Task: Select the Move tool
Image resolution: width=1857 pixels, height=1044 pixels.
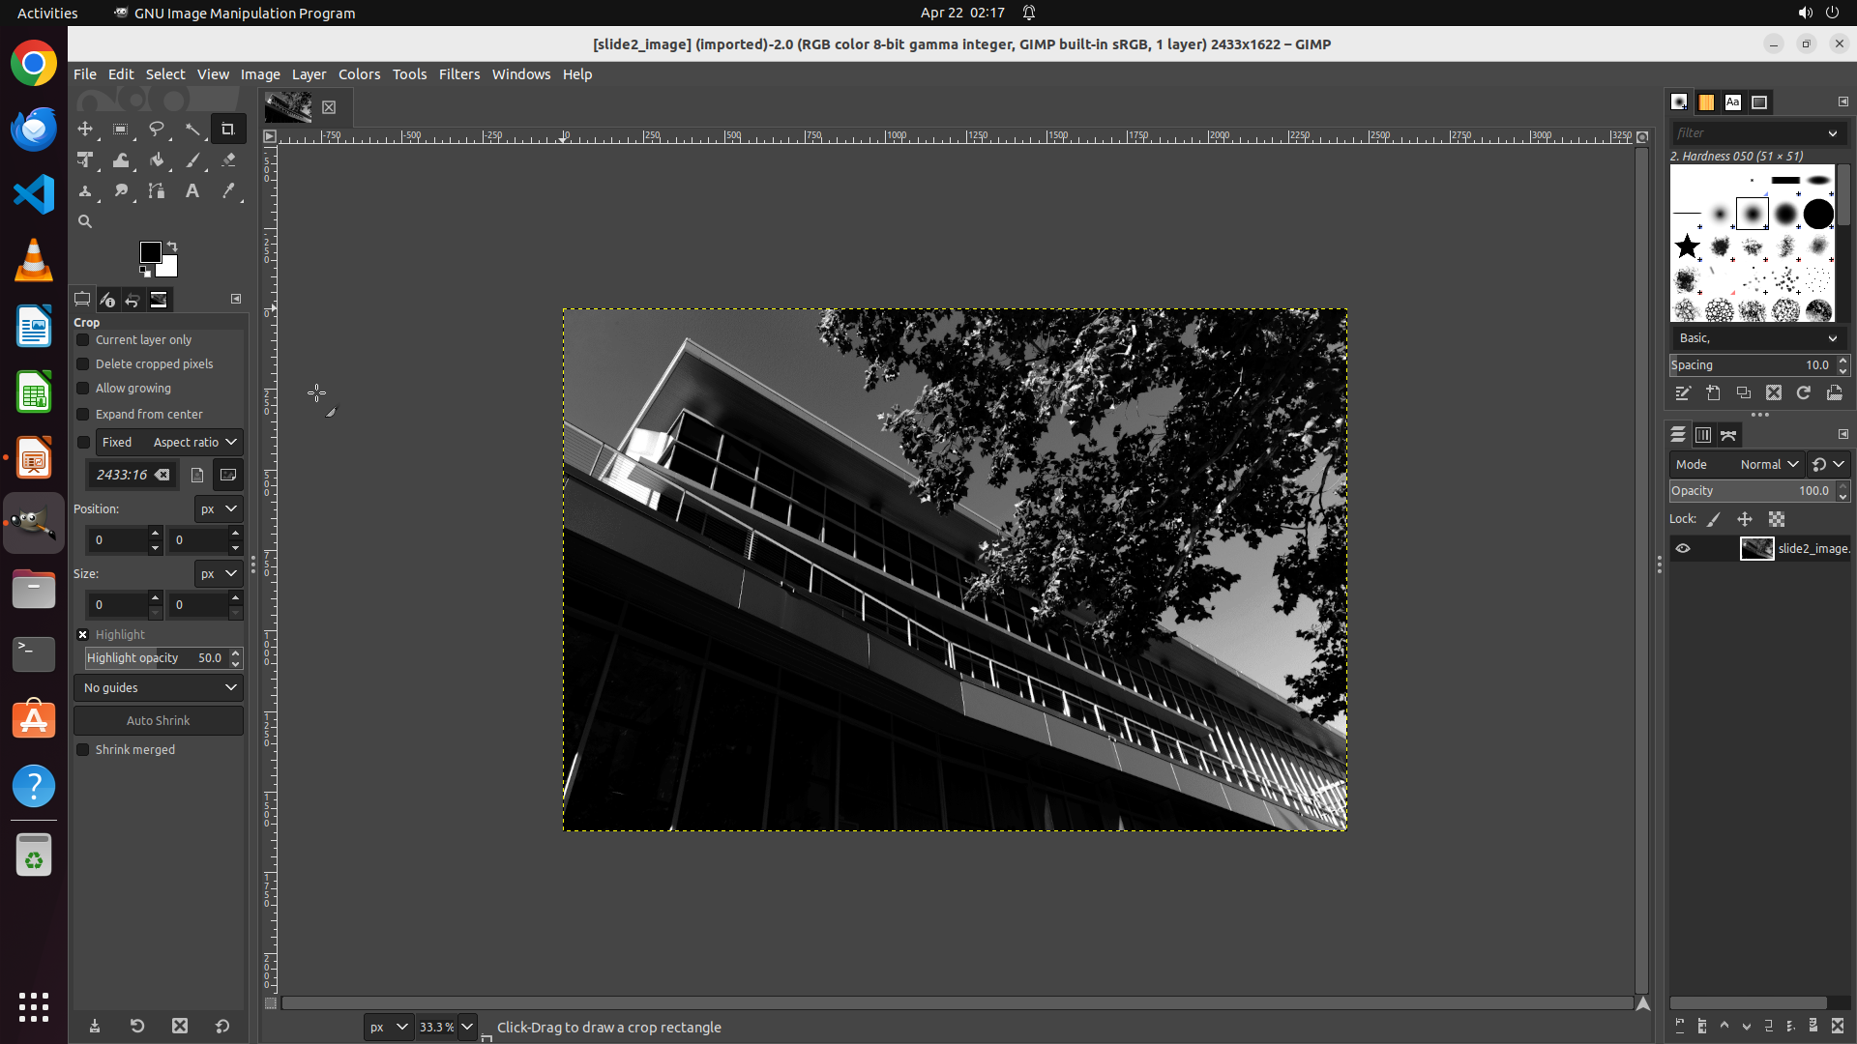Action: pyautogui.click(x=85, y=129)
